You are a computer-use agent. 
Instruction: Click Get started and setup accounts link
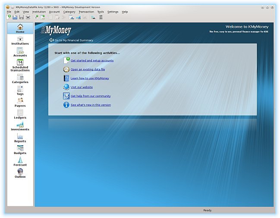(92, 61)
